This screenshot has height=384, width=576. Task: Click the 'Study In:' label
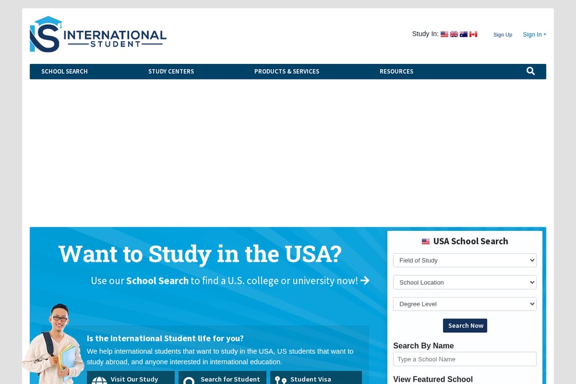(x=426, y=34)
